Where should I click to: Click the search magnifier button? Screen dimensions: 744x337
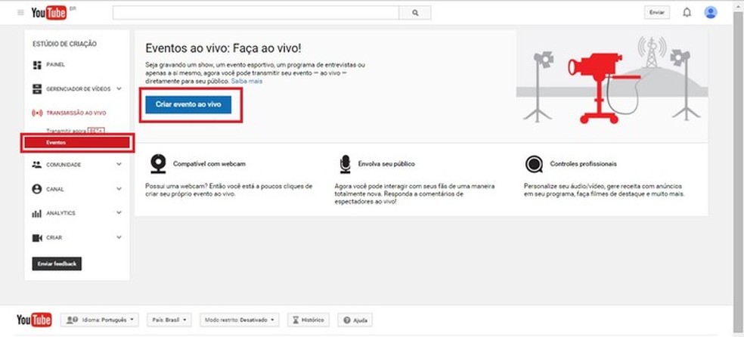coord(415,14)
